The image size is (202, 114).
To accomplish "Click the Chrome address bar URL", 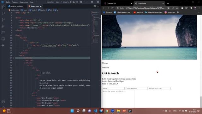I will (146, 8).
